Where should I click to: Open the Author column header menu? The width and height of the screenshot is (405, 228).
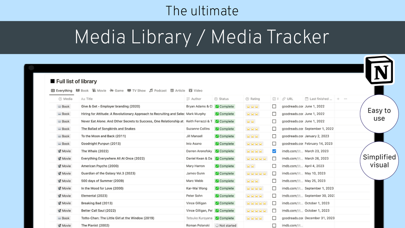pos(194,99)
